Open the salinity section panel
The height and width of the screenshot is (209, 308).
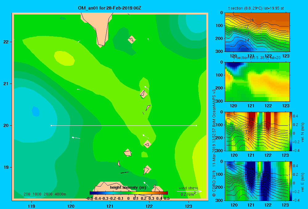[x=257, y=82]
